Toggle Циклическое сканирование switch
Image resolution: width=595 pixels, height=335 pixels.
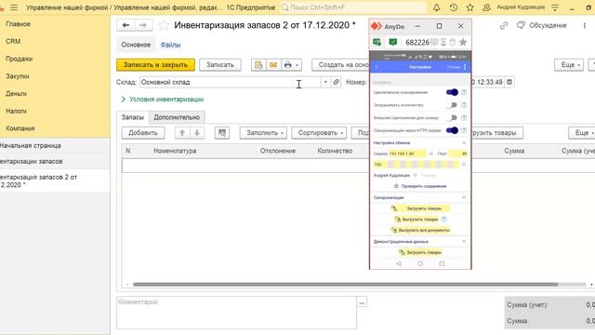point(452,92)
